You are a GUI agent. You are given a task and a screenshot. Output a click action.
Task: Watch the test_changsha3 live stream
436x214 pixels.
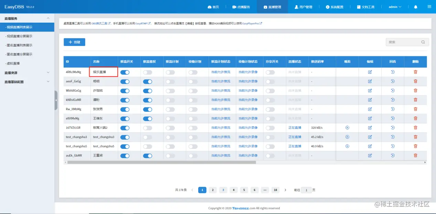pyautogui.click(x=347, y=137)
